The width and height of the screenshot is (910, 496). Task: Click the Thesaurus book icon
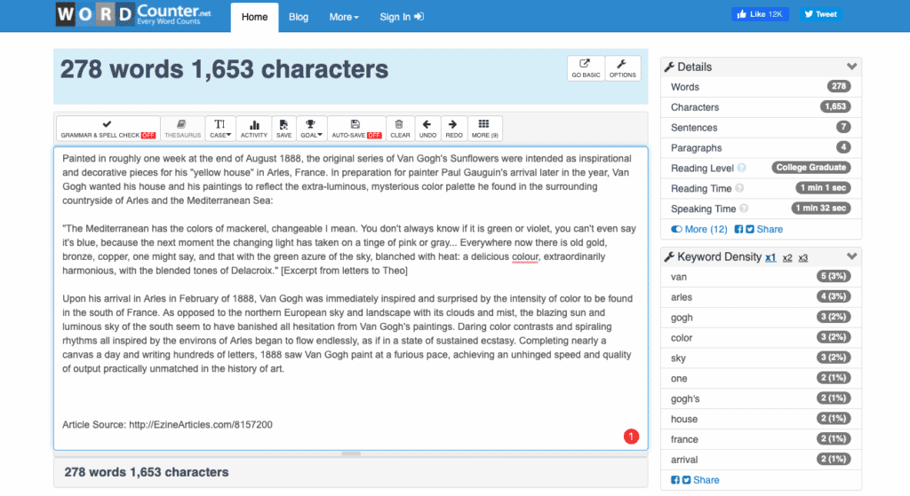point(182,129)
